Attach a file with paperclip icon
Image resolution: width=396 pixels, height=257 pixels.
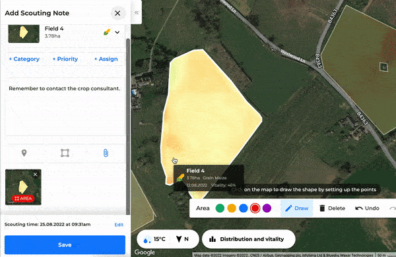(106, 153)
